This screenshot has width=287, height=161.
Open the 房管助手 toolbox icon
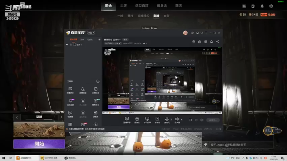tap(83, 91)
